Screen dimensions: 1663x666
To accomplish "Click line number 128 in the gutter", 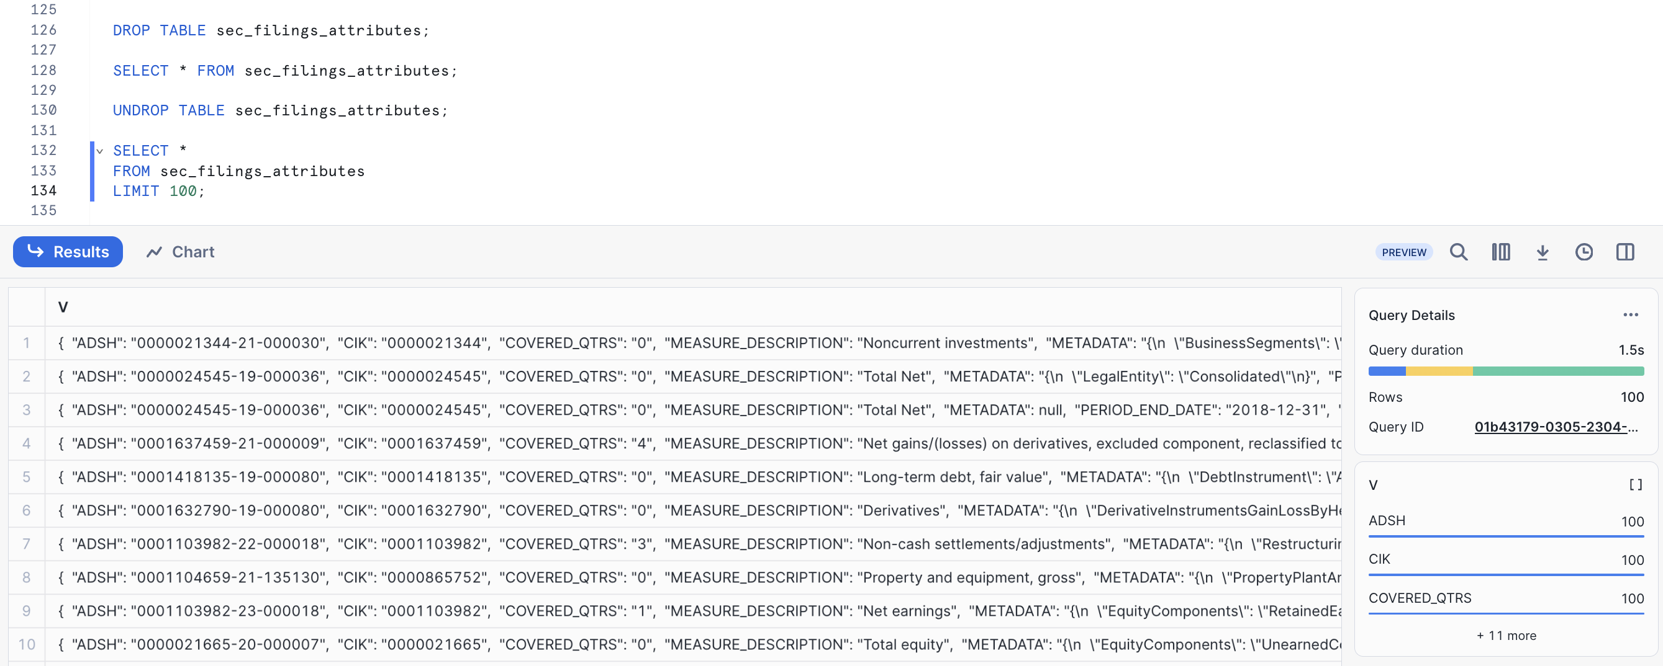I will click(x=43, y=70).
